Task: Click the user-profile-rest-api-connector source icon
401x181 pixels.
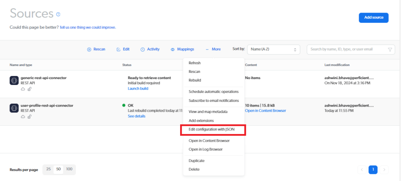Action: (14, 108)
